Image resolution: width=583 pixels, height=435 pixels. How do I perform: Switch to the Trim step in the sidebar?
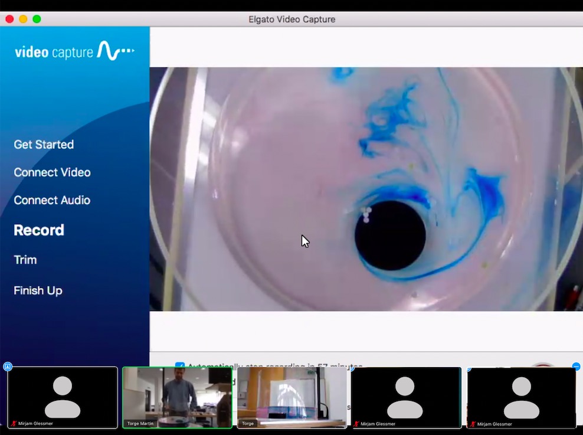(x=25, y=260)
